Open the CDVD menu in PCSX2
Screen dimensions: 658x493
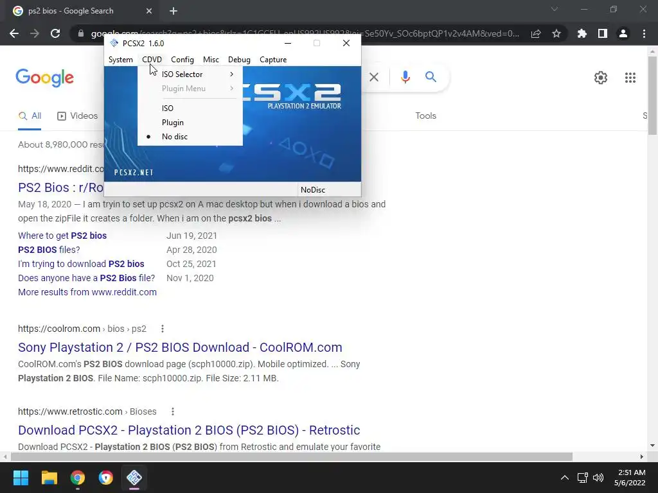(x=152, y=60)
